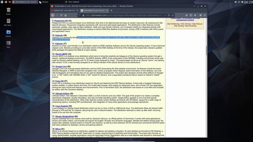Open the Linux Kodachi link

[x=62, y=106]
